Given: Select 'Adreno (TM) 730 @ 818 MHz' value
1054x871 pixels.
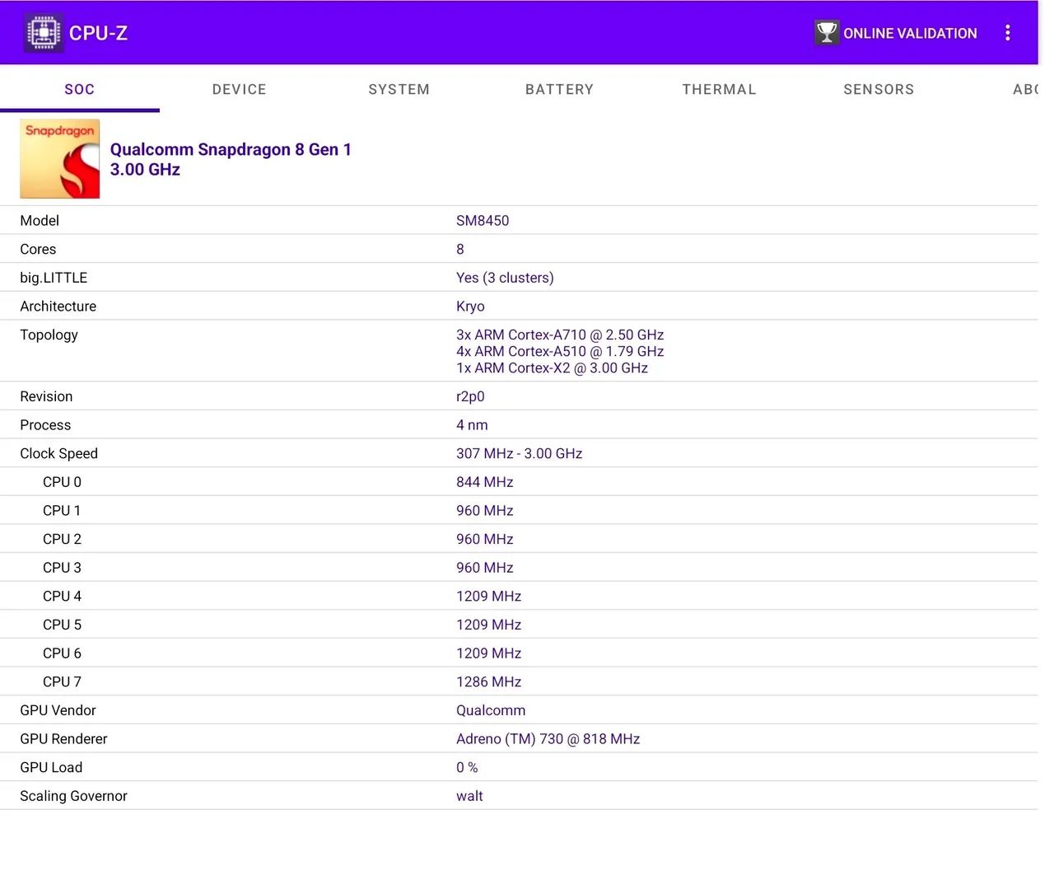Looking at the screenshot, I should [548, 739].
